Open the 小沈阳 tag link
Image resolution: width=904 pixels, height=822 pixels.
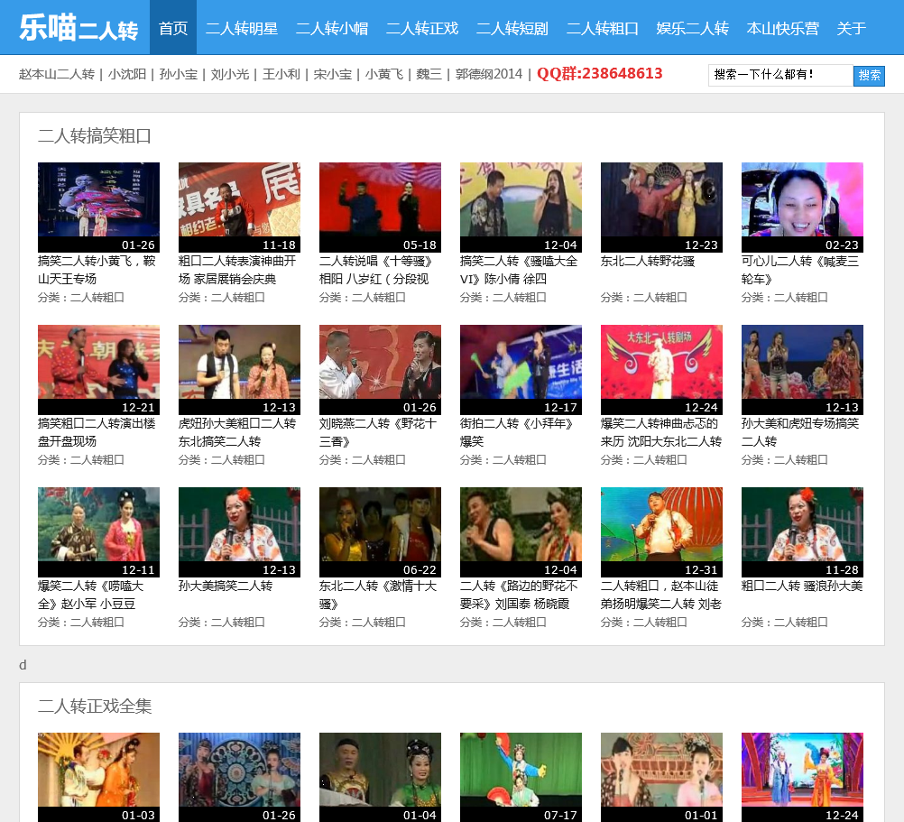(x=127, y=74)
